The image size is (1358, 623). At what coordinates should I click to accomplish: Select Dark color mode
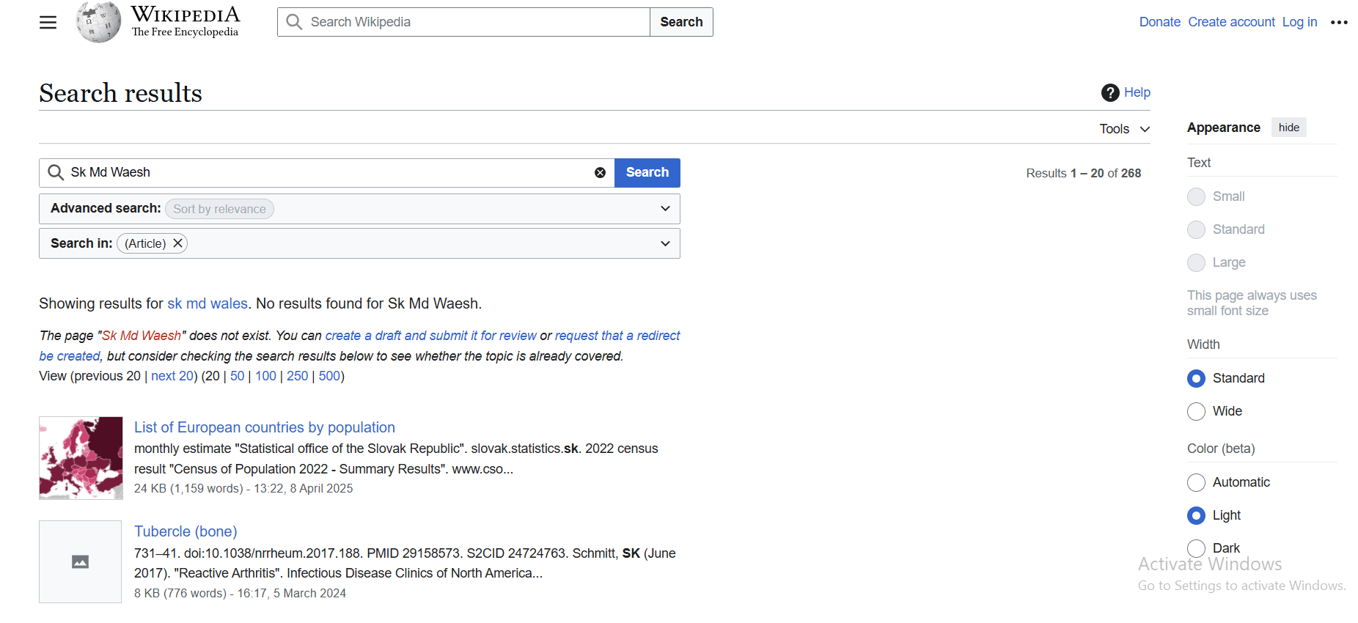click(x=1196, y=548)
